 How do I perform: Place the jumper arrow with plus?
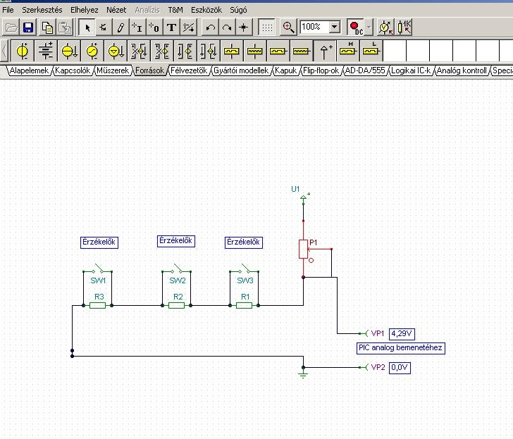coord(324,51)
